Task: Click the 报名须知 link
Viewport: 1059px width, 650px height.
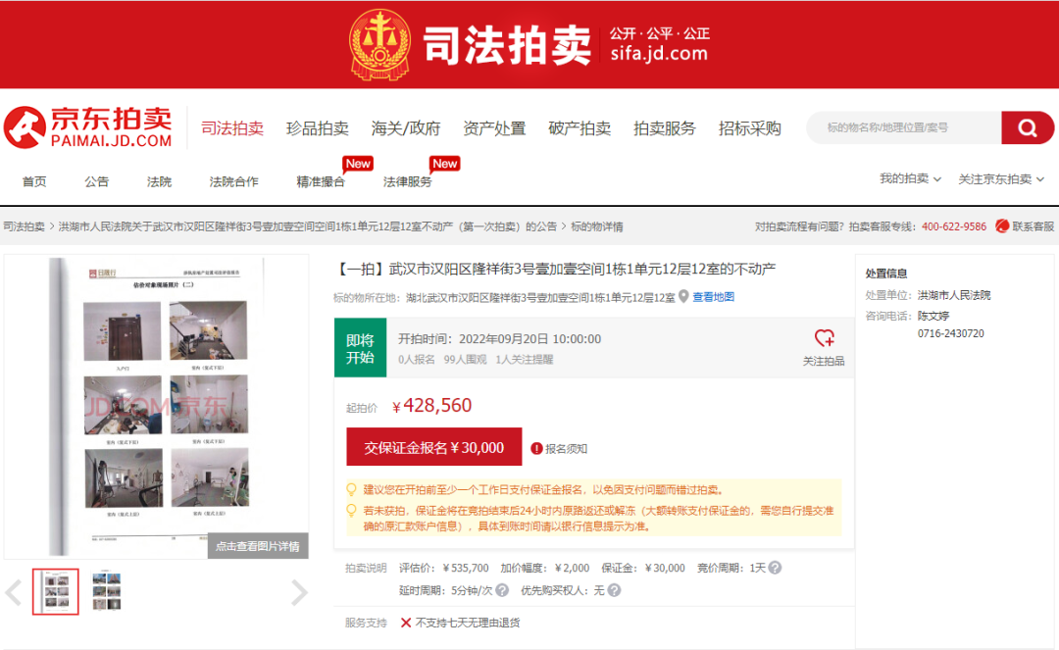Action: [566, 449]
